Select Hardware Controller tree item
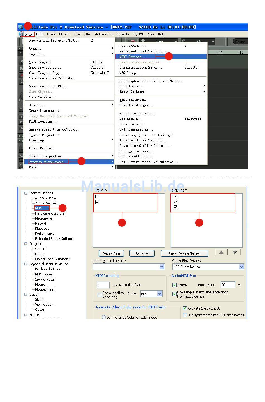This screenshot has height=402, width=265. pos(50,213)
